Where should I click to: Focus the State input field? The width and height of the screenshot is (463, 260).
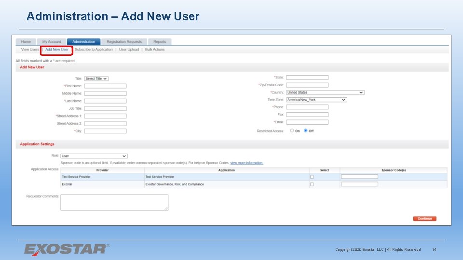coord(307,78)
